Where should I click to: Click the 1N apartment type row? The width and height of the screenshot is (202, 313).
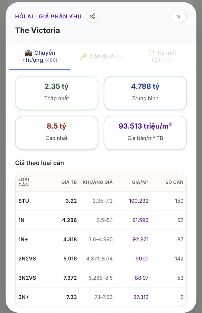point(101,220)
